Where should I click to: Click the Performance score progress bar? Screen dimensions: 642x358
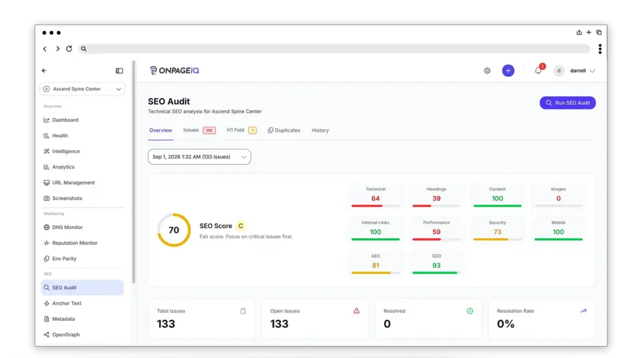pyautogui.click(x=436, y=240)
